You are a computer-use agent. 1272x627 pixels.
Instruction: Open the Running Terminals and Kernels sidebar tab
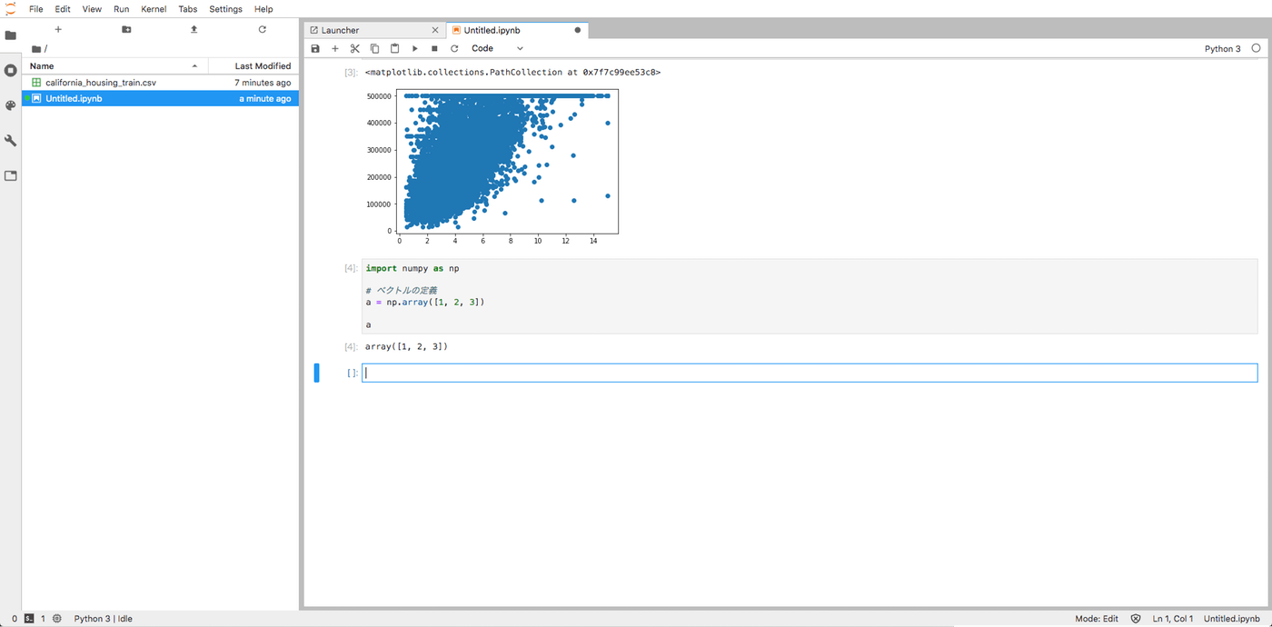point(11,70)
